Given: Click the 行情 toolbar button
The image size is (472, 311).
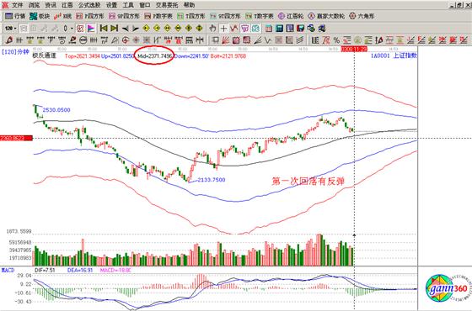Looking at the screenshot, I should click(x=15, y=16).
